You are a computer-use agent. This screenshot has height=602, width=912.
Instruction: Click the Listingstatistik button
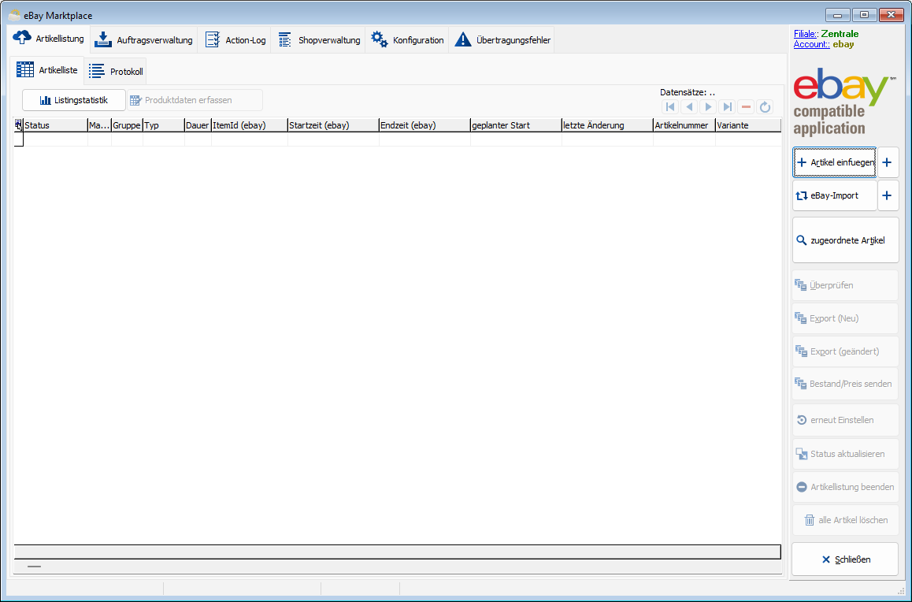click(x=74, y=100)
